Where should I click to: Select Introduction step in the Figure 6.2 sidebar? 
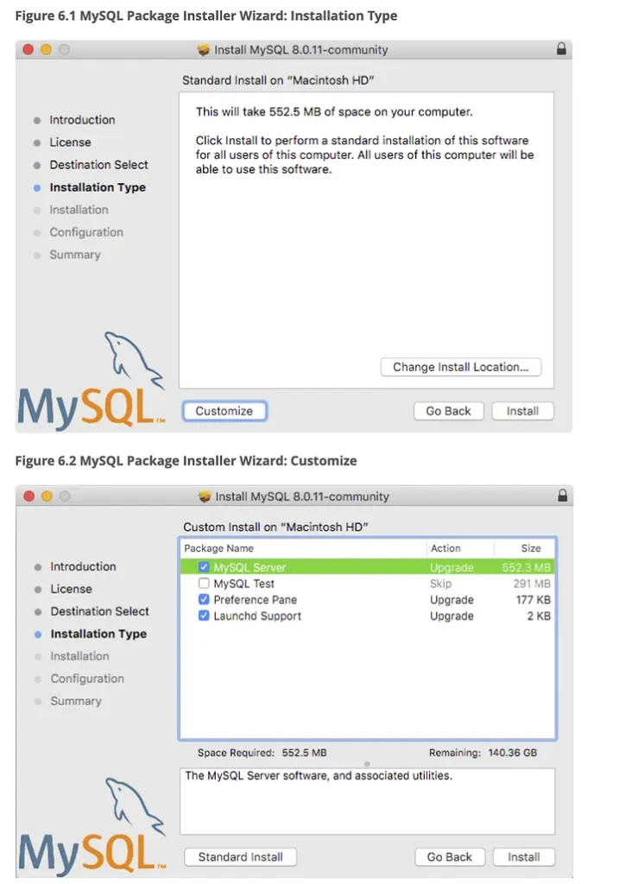coord(84,566)
